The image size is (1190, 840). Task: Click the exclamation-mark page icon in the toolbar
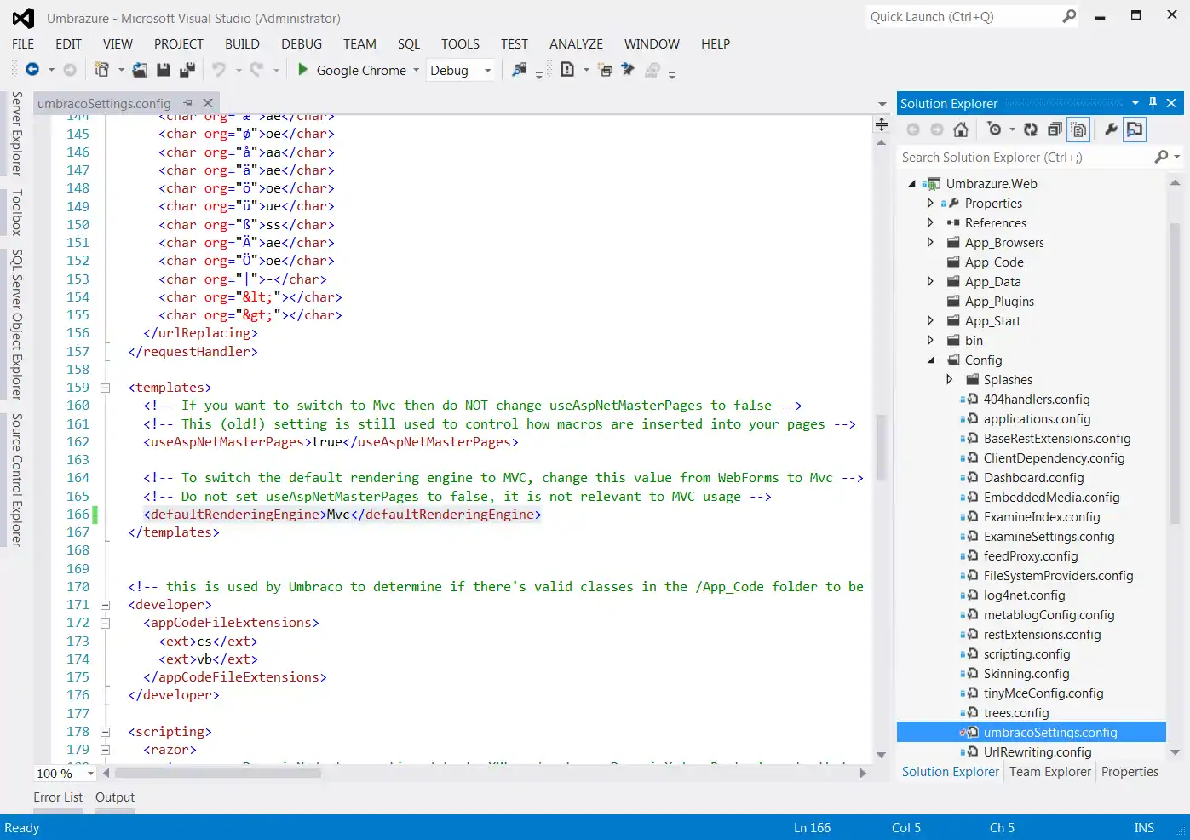click(567, 70)
